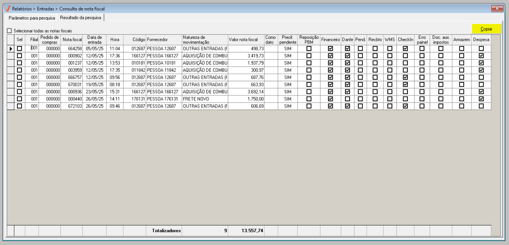Screen dimensions: 509x245
Task: Click the Fornecedor column header
Action: pos(164,40)
